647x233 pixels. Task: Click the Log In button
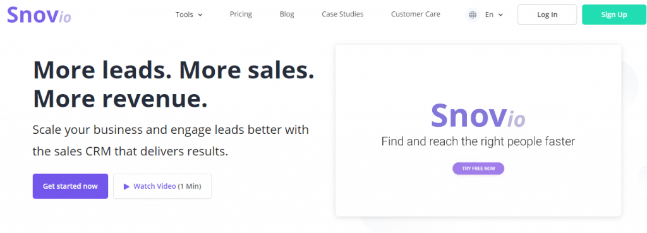tap(547, 15)
